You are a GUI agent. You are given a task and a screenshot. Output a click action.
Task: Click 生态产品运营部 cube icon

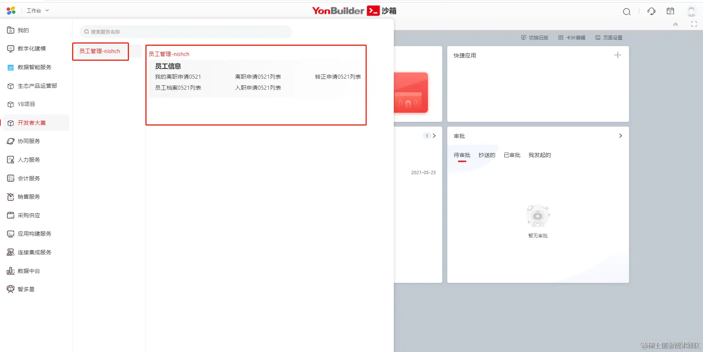click(x=11, y=86)
